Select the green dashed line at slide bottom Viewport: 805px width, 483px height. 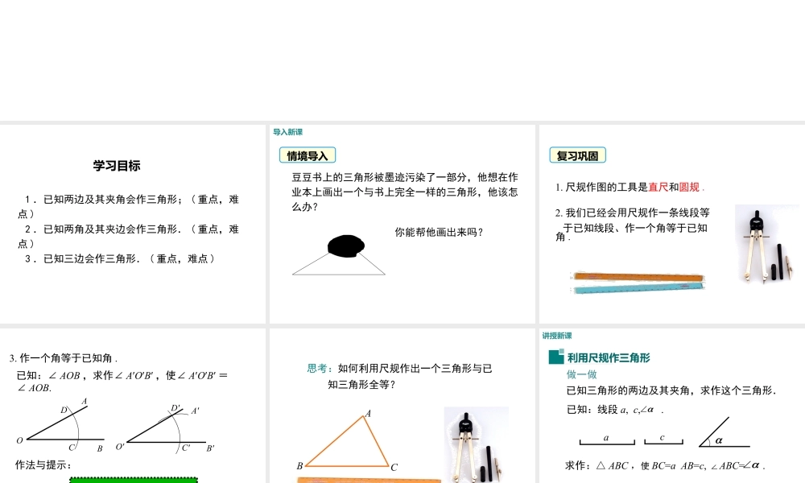pos(133,479)
